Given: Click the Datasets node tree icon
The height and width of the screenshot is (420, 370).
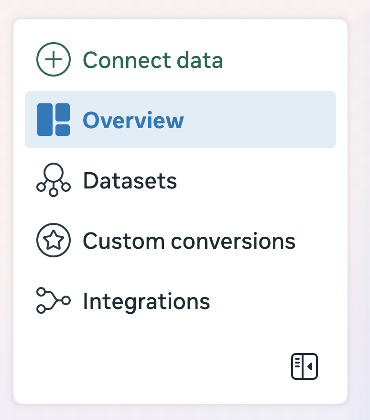Looking at the screenshot, I should (54, 180).
